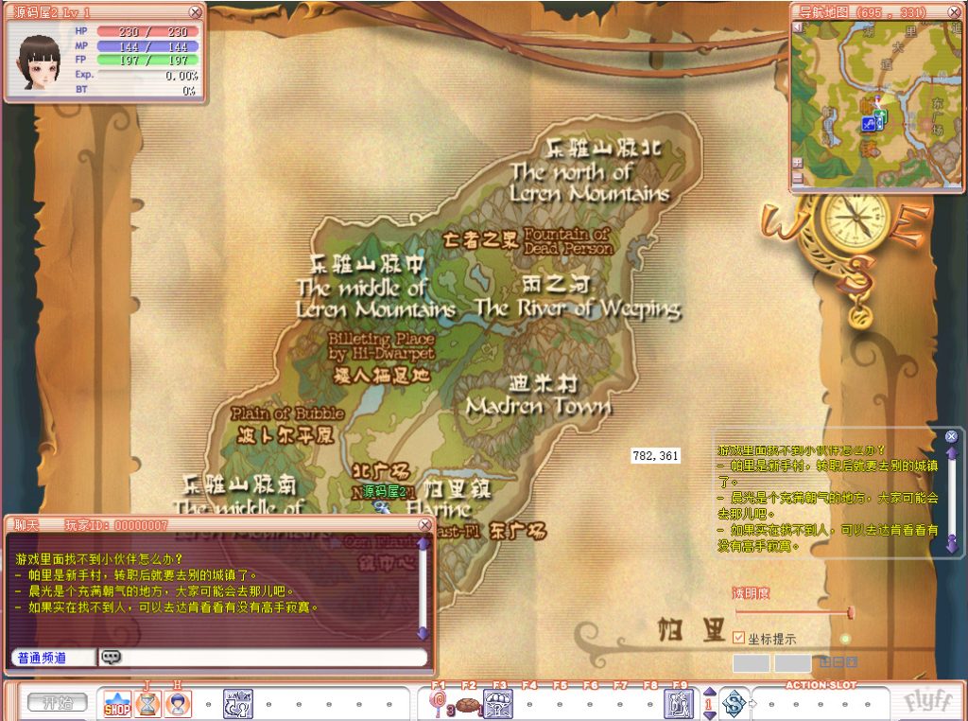Click the 透明度 transparency slider handle
The width and height of the screenshot is (968, 721).
851,611
